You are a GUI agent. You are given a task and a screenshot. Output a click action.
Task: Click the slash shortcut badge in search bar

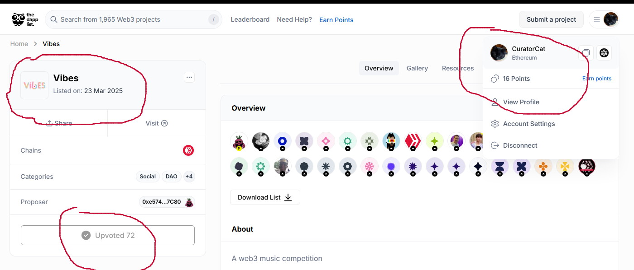click(213, 19)
